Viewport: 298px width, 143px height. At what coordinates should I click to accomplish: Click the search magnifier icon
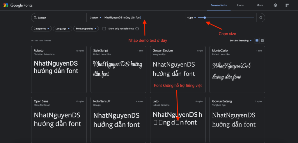(35, 18)
